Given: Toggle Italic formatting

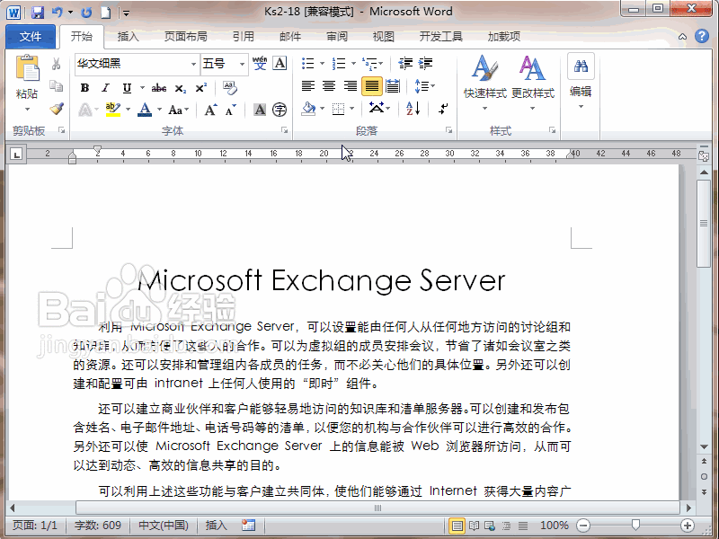Looking at the screenshot, I should click(x=106, y=87).
